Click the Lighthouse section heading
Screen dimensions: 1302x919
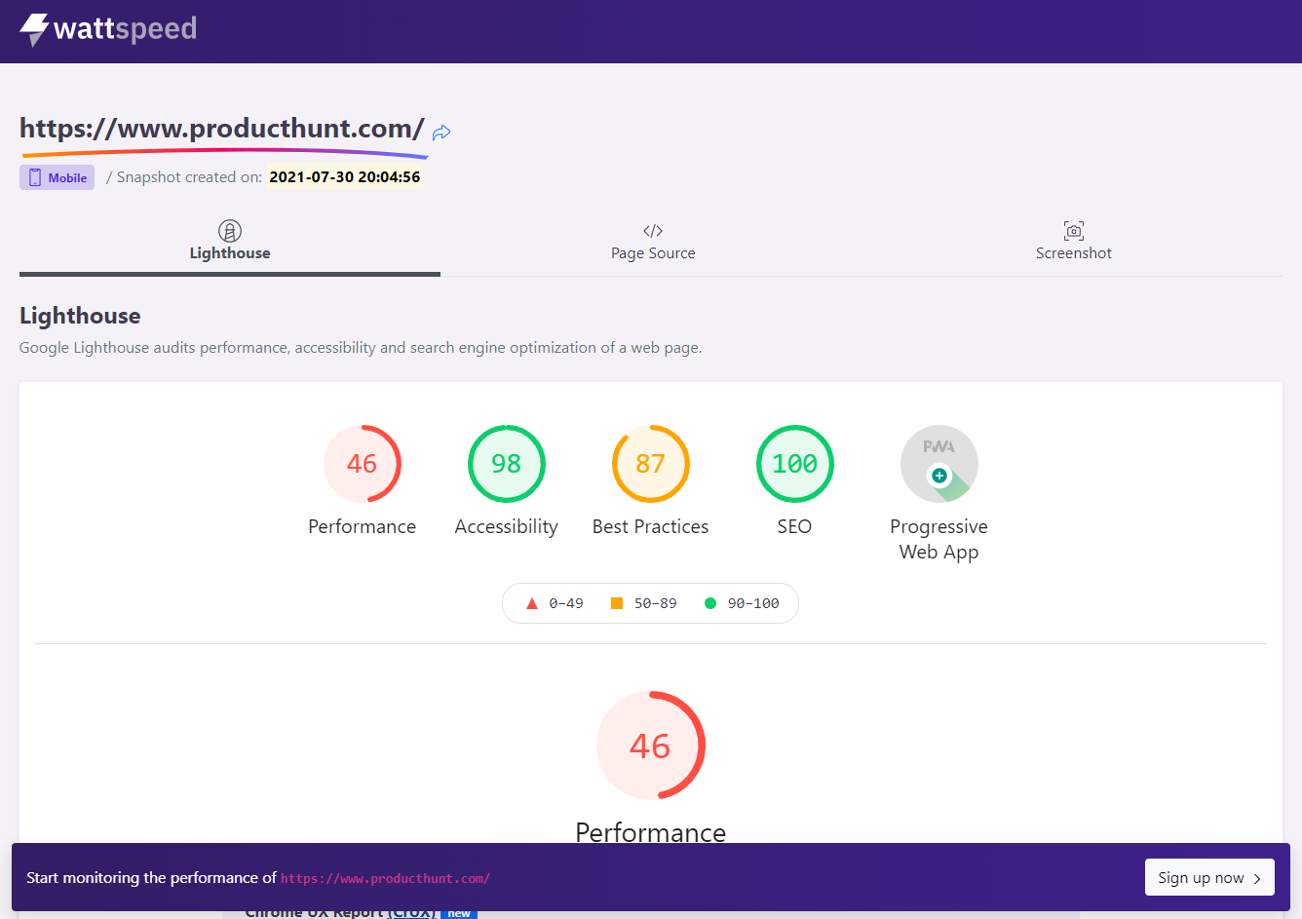pyautogui.click(x=80, y=316)
